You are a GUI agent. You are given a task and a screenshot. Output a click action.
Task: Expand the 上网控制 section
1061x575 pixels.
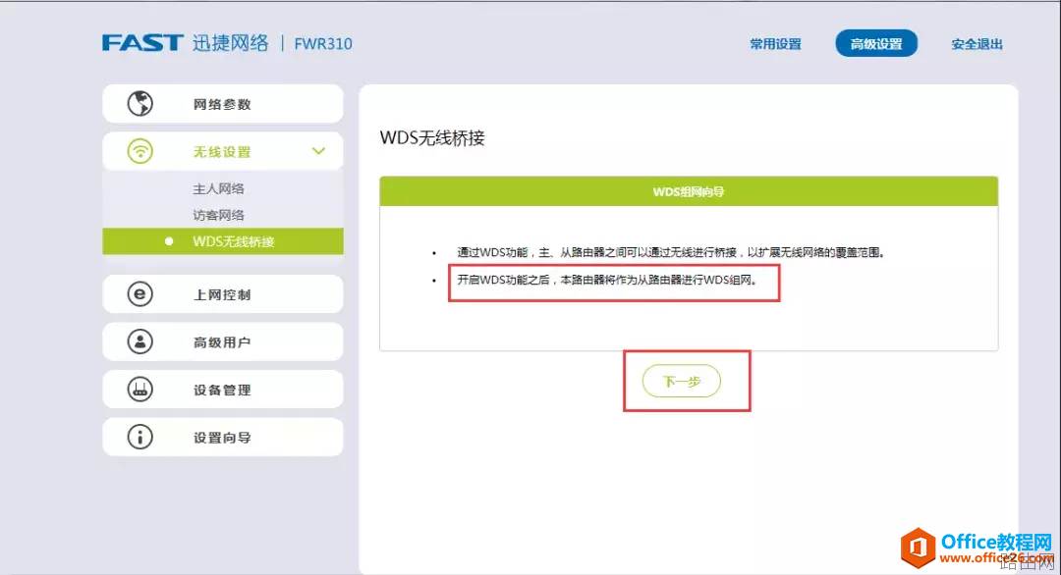click(222, 293)
